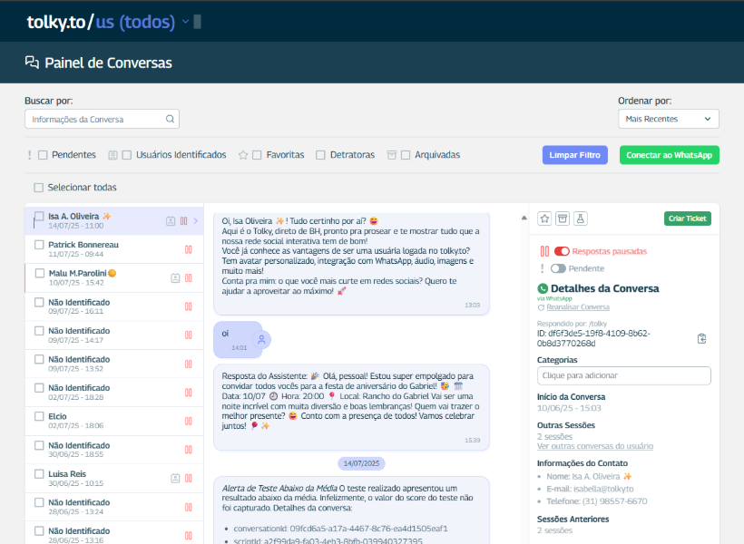The image size is (744, 544).
Task: Check the Pendentes filter checkbox
Action: point(43,155)
